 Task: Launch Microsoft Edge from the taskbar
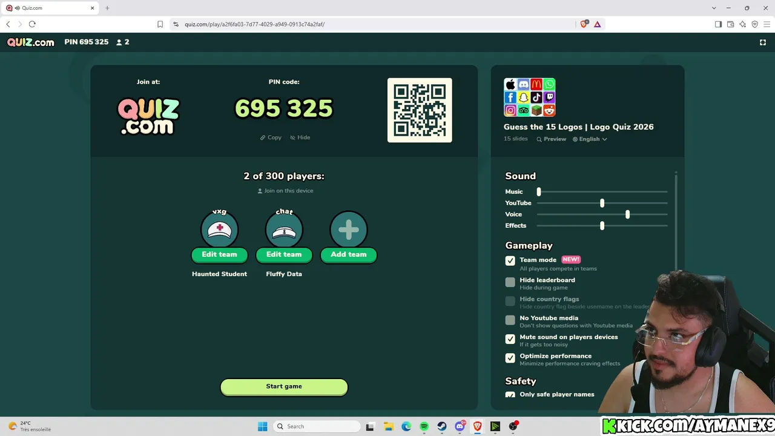406,426
